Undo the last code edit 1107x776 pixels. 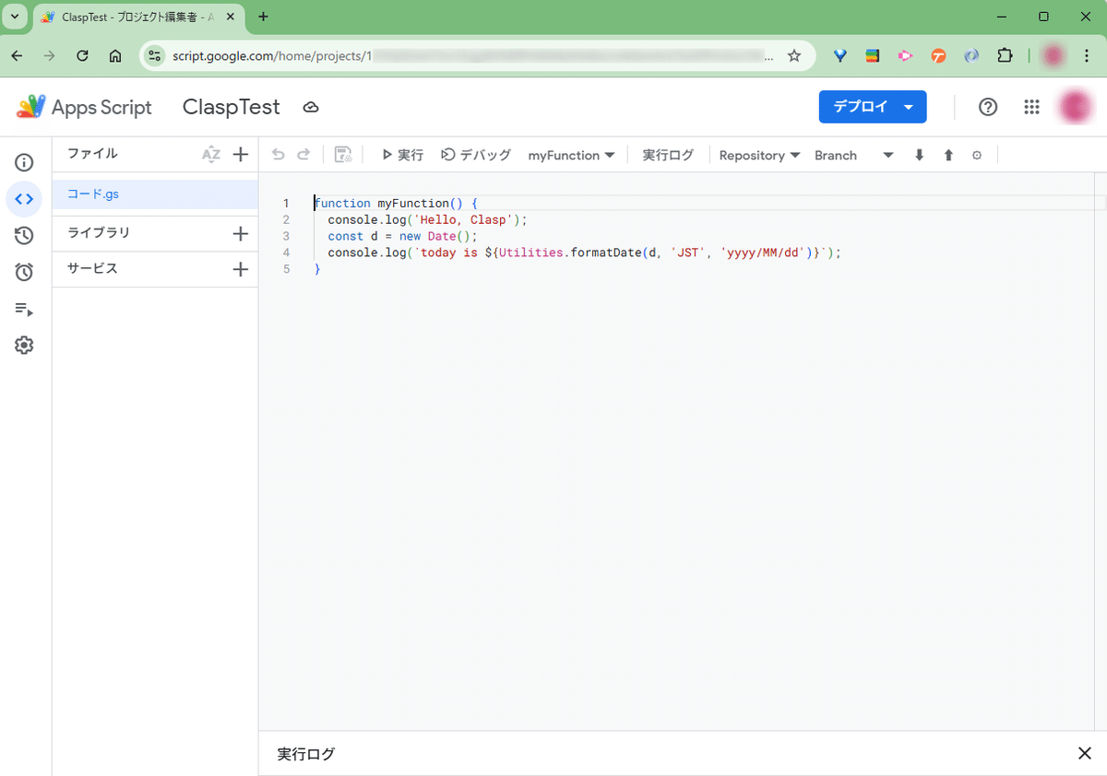click(278, 155)
